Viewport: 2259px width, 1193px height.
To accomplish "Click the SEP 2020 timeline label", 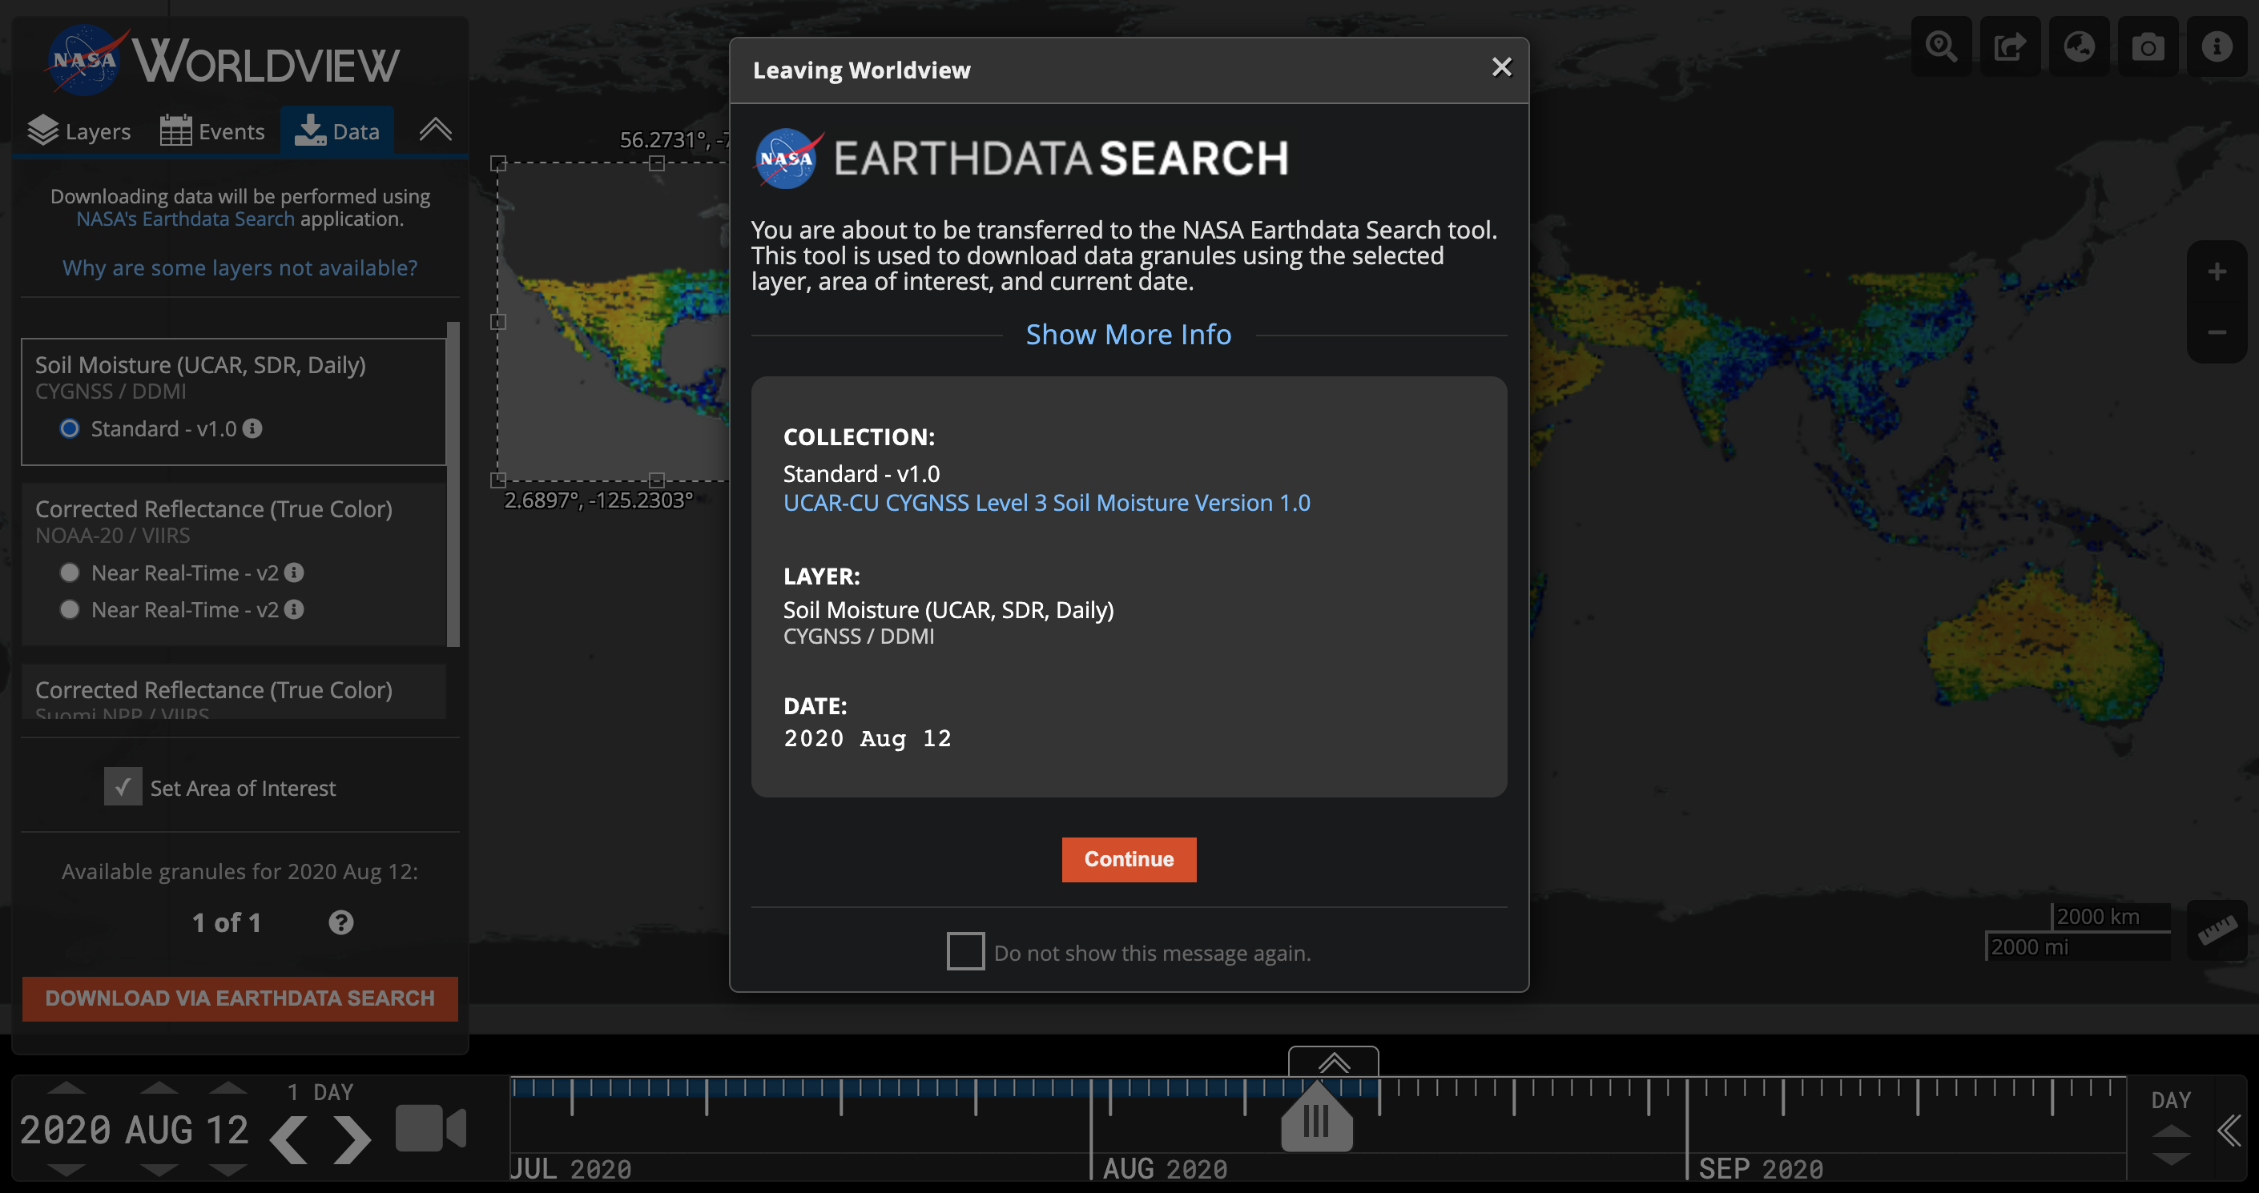I will coord(1761,1168).
